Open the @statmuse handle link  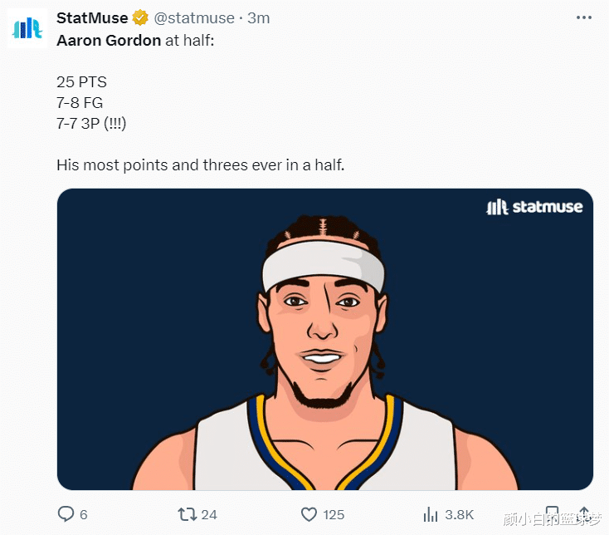point(194,18)
